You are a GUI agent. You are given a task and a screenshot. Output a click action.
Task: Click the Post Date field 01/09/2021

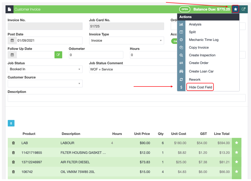(x=49, y=40)
